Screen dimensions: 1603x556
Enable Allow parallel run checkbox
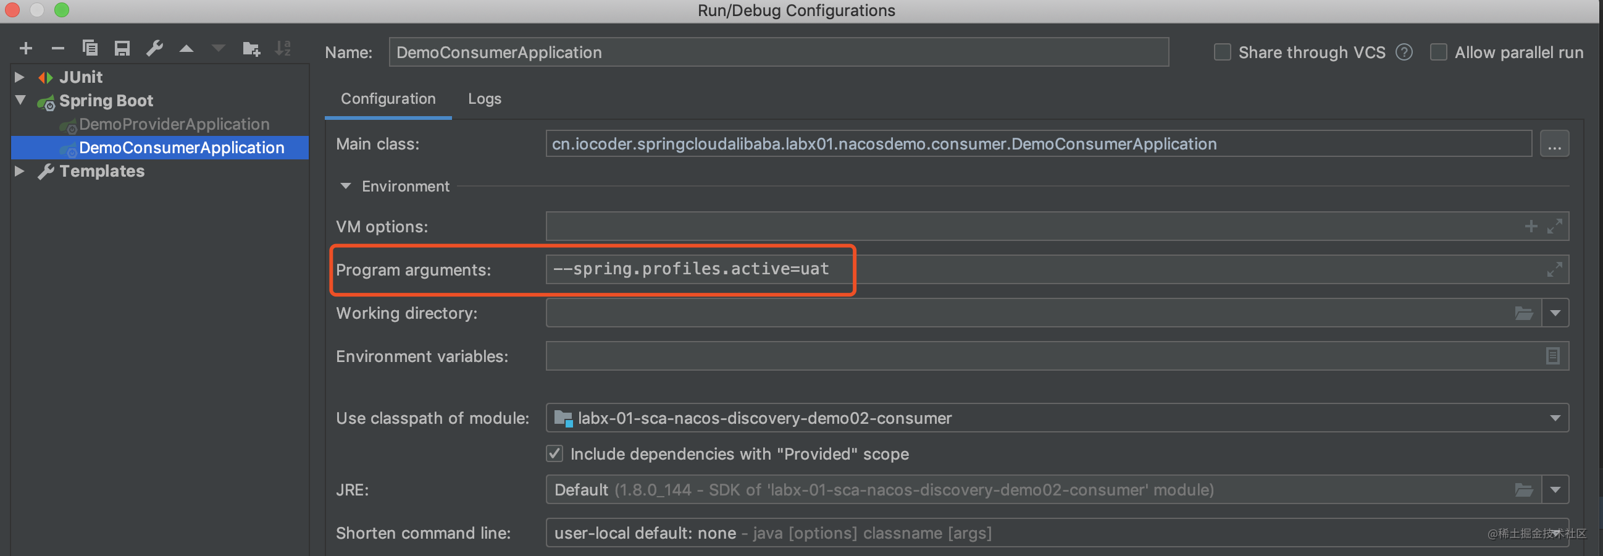click(x=1438, y=53)
